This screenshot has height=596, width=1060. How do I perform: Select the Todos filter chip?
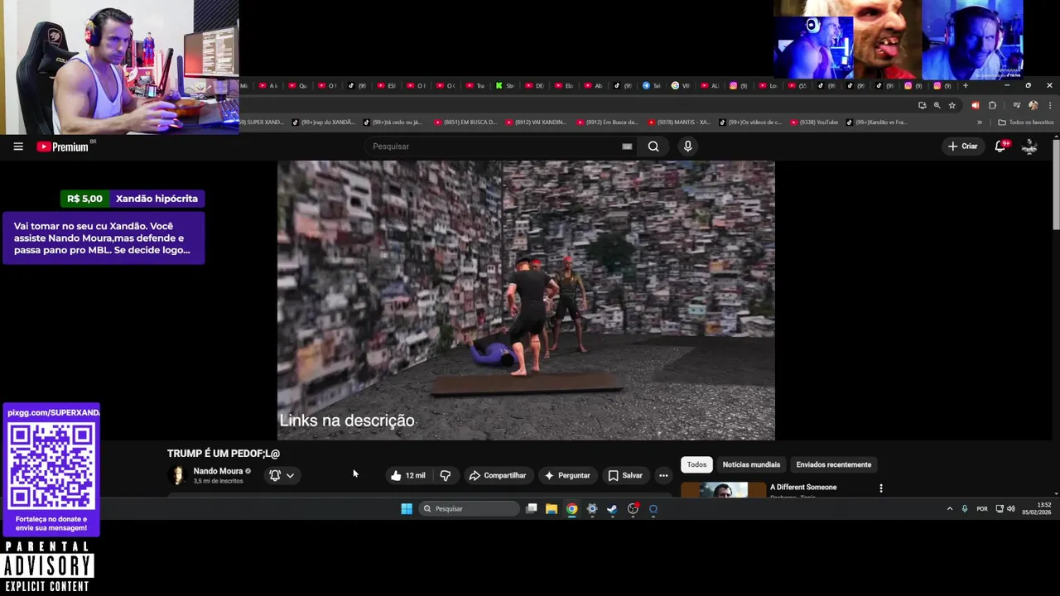point(696,464)
